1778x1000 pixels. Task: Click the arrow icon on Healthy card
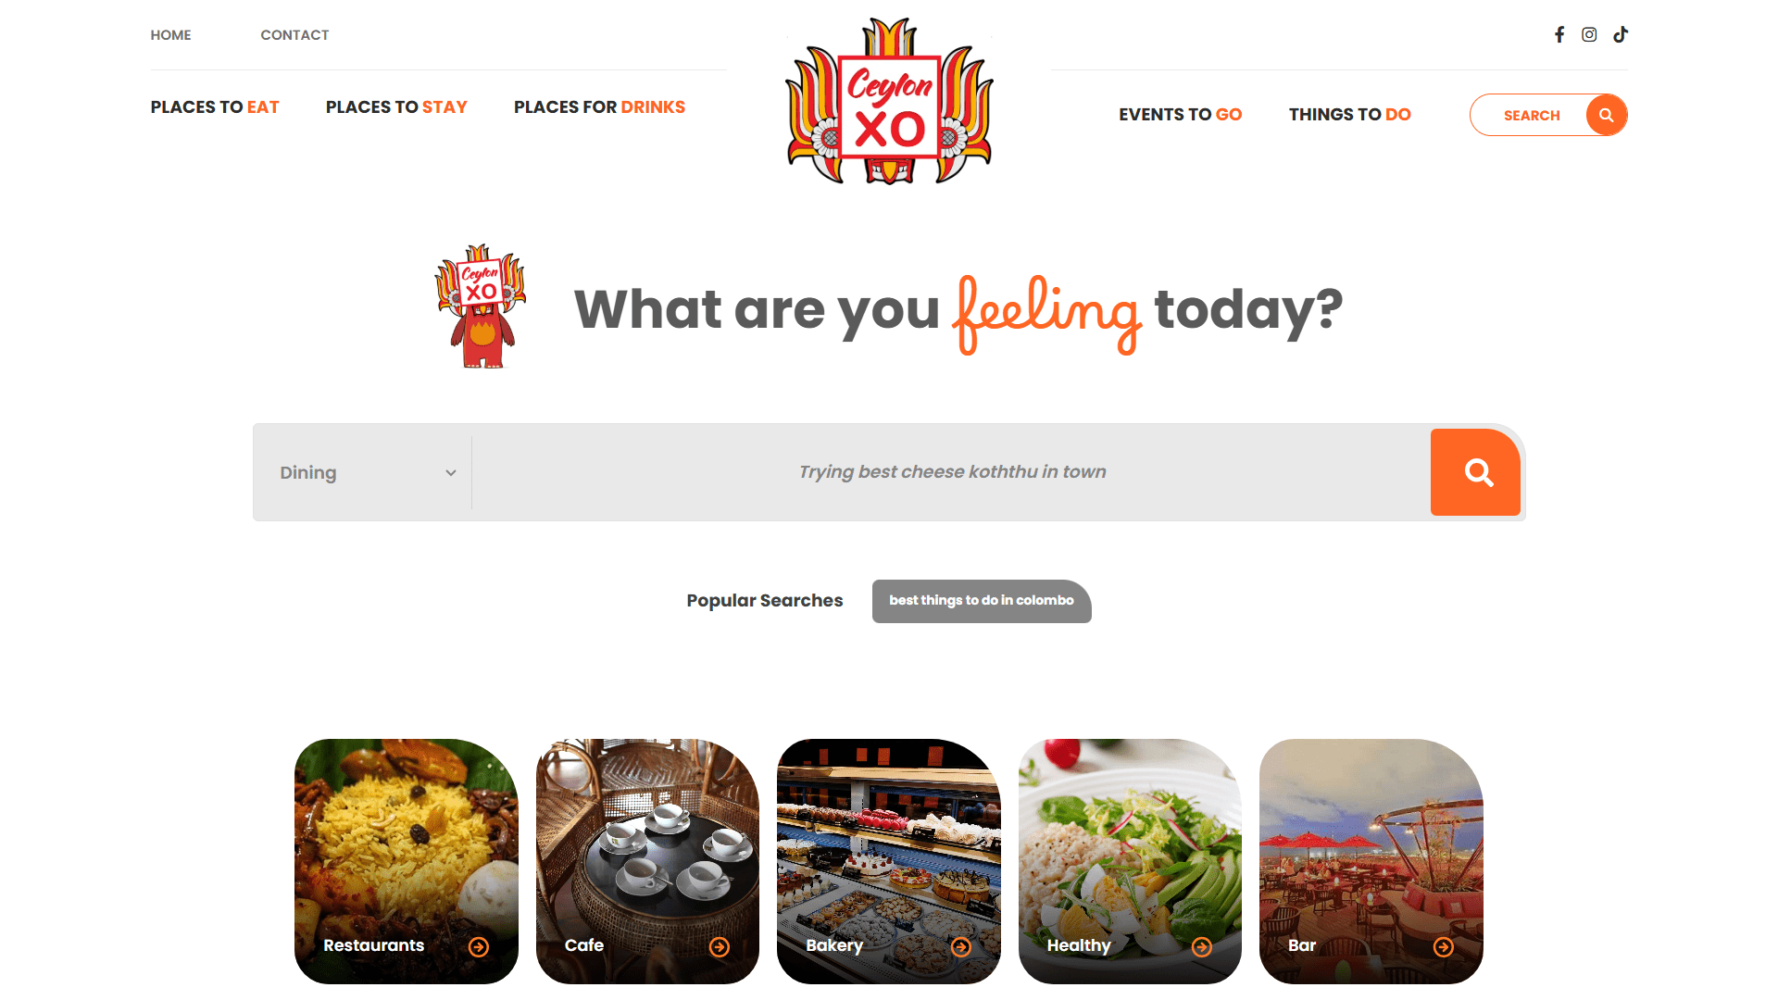1202,946
